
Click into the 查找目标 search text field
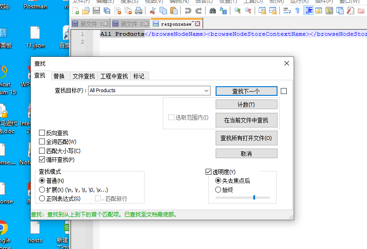[145, 91]
